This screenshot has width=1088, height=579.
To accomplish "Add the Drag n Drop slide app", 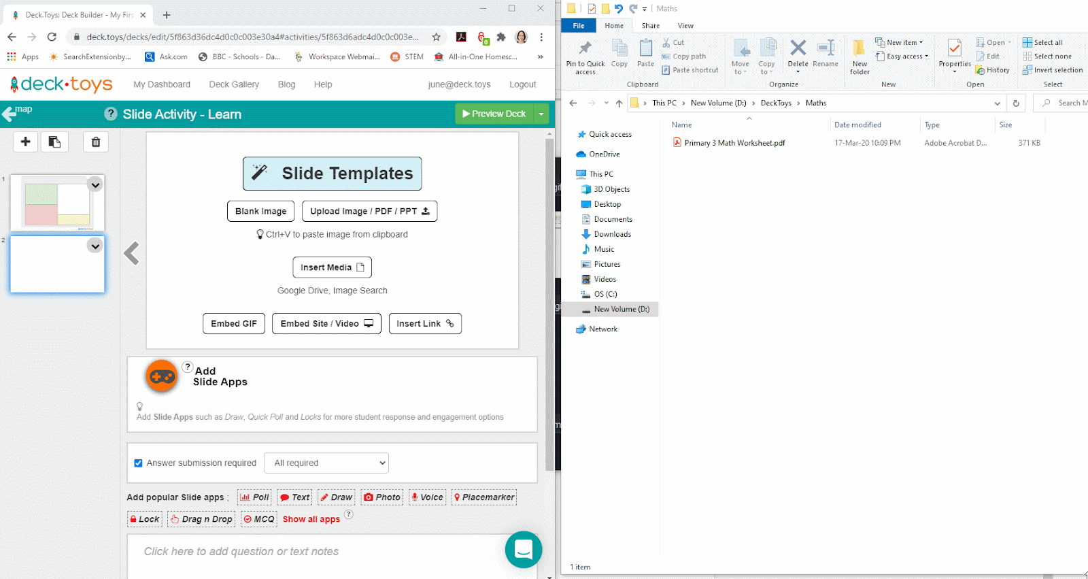I will pos(201,519).
